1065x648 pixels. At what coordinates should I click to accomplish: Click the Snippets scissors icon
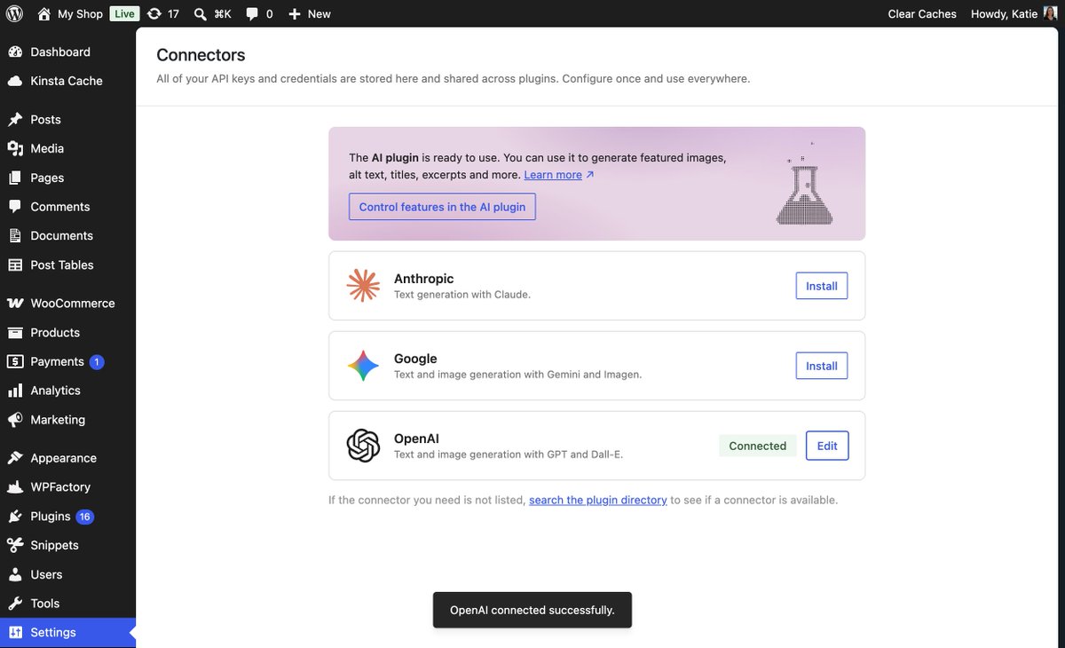point(15,545)
